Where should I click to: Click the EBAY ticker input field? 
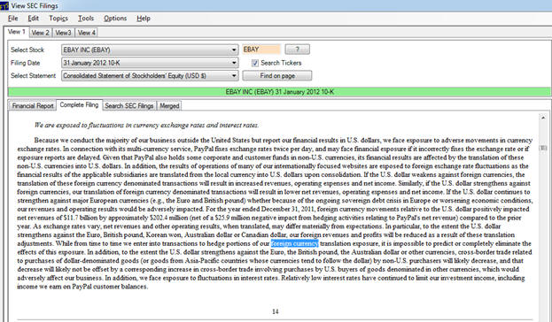(261, 50)
